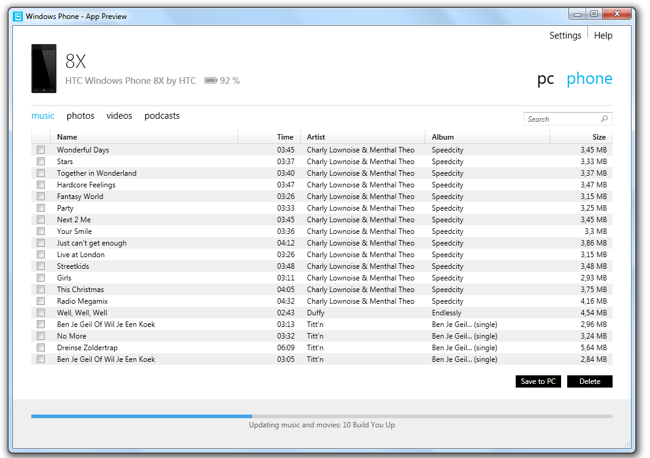Click the song name This Christmas

coord(80,290)
